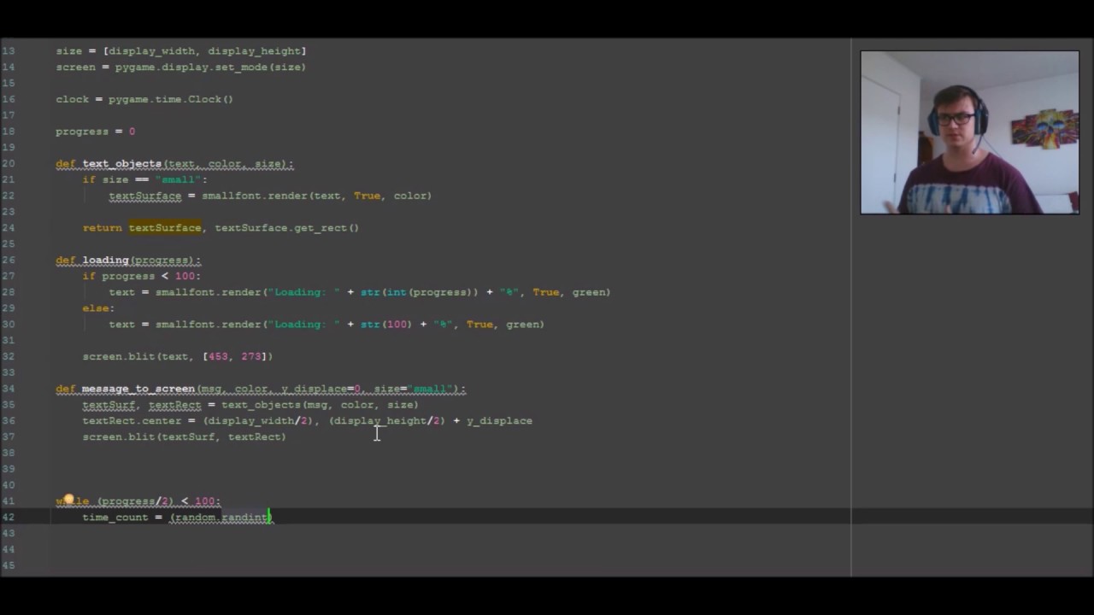Click 'if progress < 100:' on line 27
Viewport: 1094px width, 615px height.
[142, 276]
